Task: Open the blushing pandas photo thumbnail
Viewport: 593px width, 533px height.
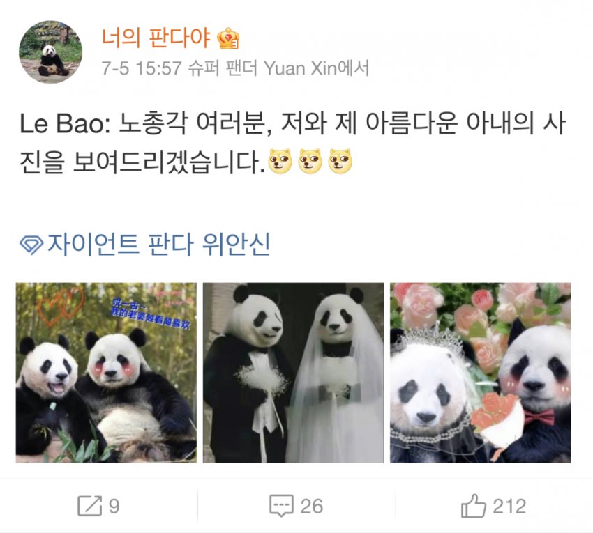Action: point(106,373)
